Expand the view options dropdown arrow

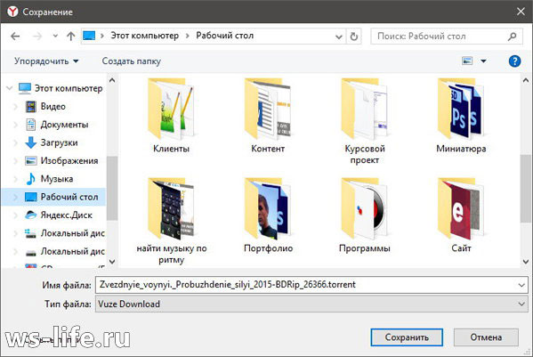483,61
